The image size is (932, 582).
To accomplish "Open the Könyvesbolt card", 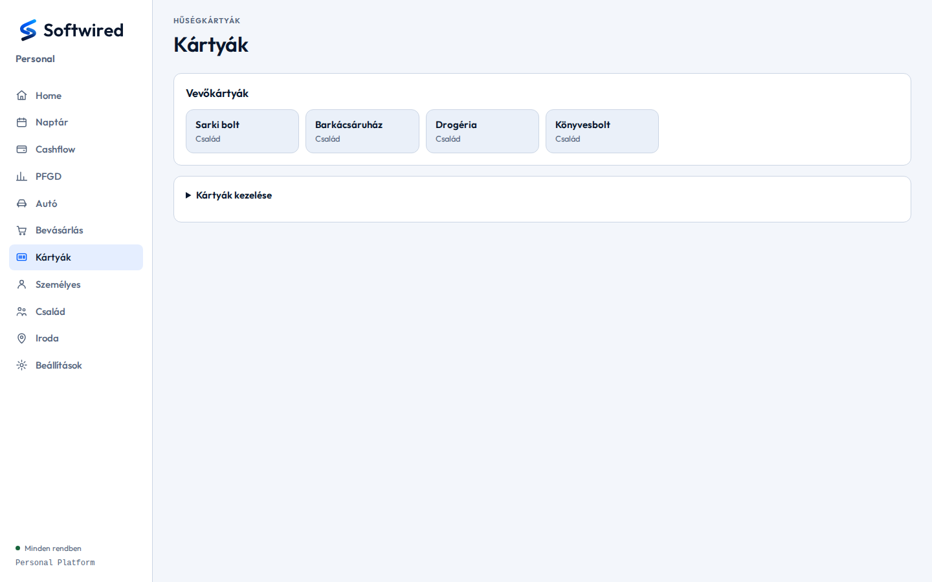I will pos(602,131).
